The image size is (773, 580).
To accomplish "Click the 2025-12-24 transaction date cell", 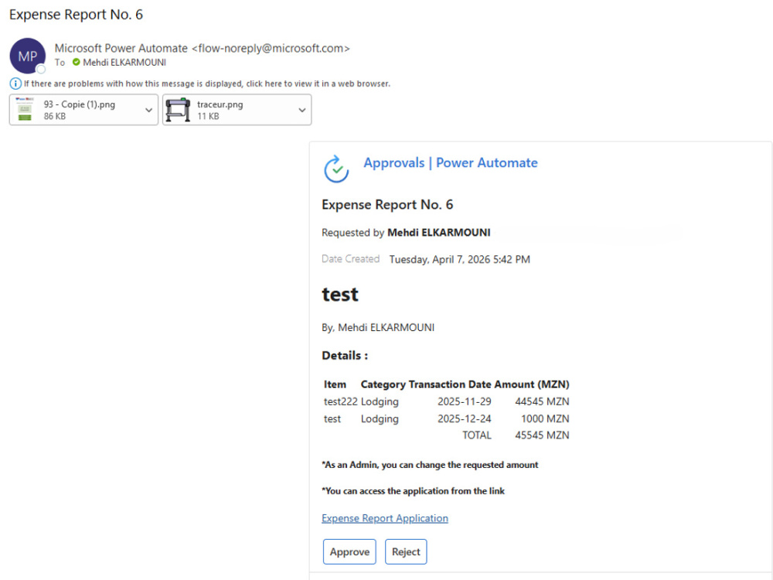I will coord(465,418).
